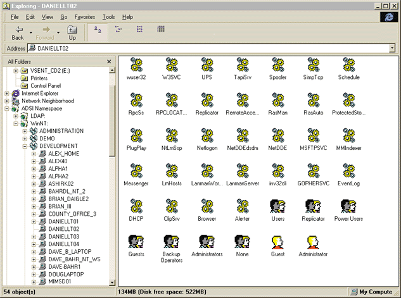Open the Favorites menu
The width and height of the screenshot is (401, 298).
[85, 16]
